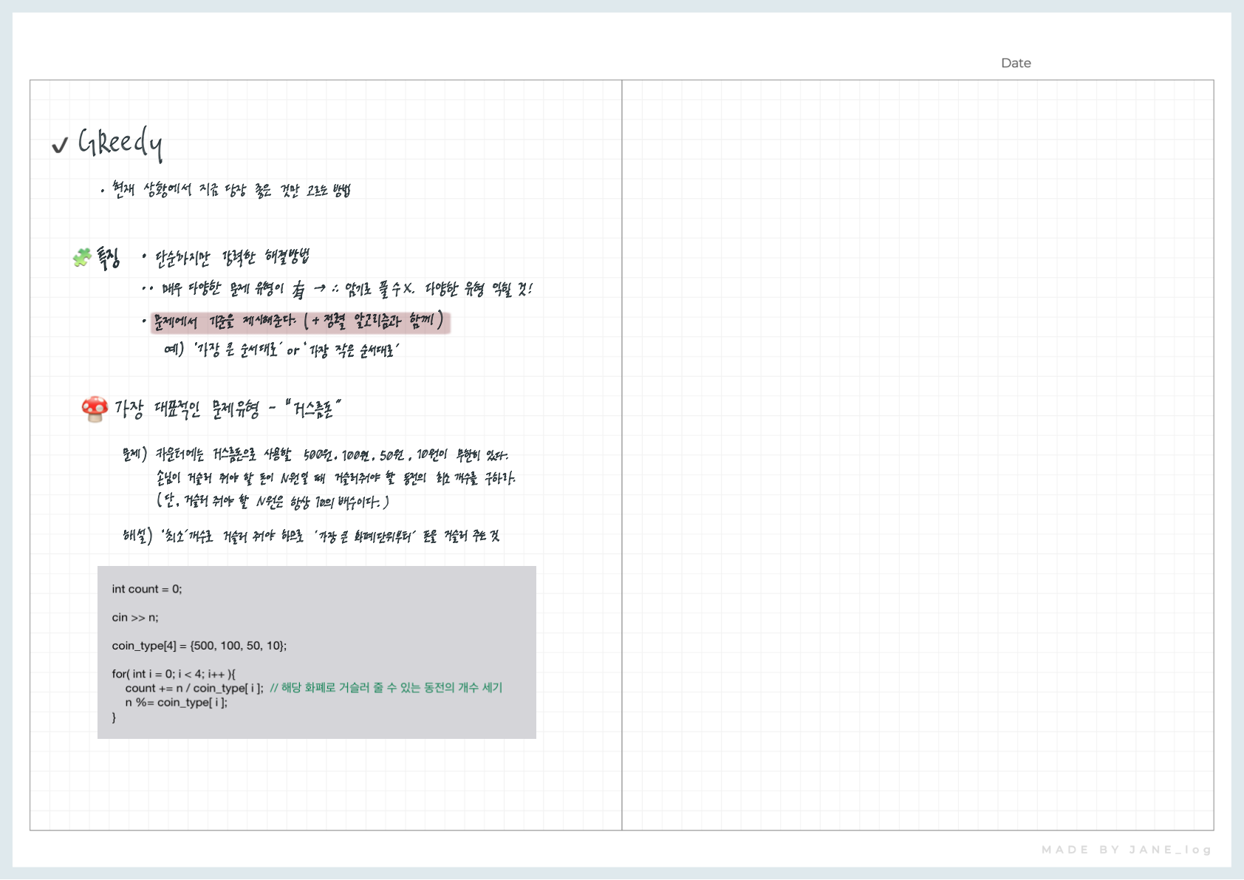Click the "문제)" label
1244x880 pixels.
coord(135,454)
